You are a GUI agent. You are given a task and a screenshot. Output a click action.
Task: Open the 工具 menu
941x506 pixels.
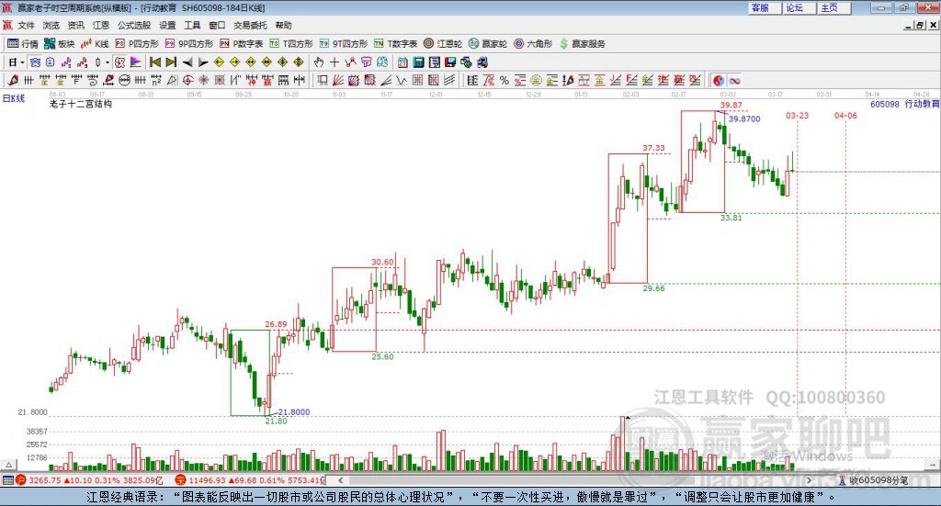point(192,25)
